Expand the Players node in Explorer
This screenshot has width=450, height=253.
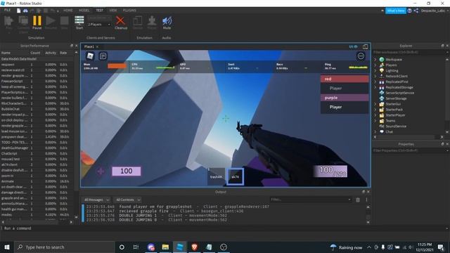375,65
